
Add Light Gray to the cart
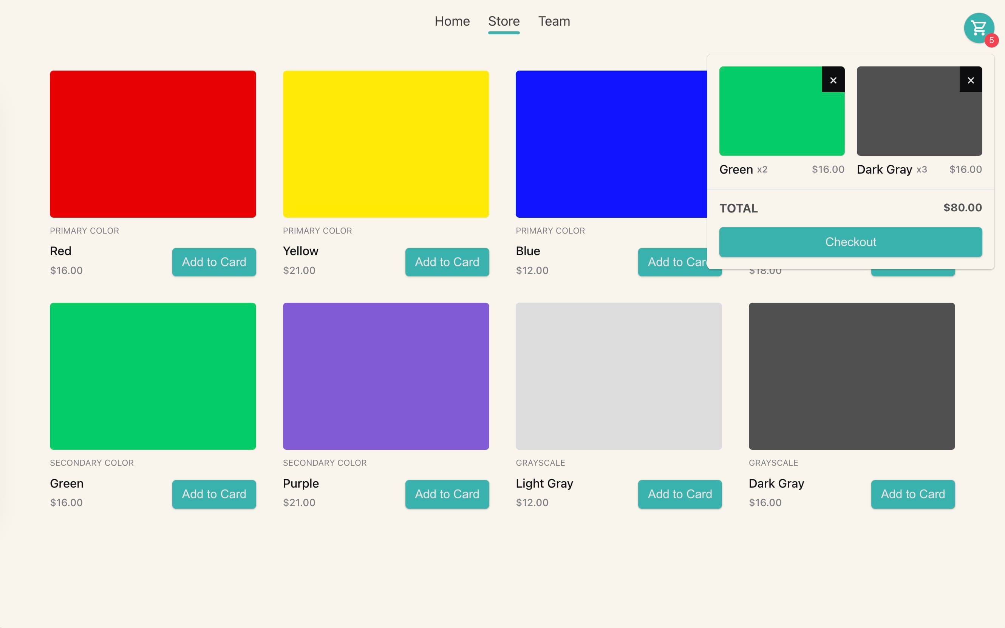pos(680,494)
